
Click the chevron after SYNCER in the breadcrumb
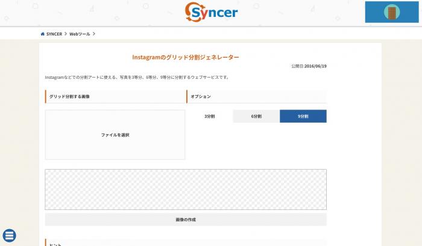[66, 34]
